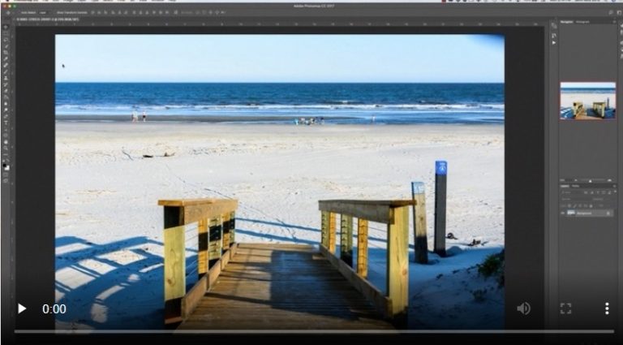Open video more options menu

pyautogui.click(x=606, y=308)
